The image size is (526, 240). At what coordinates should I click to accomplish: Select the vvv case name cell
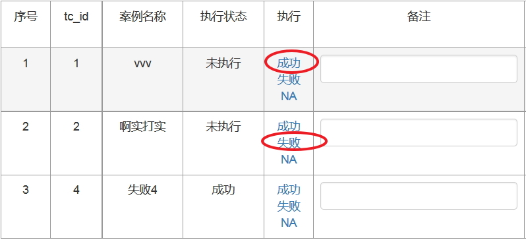pos(142,80)
